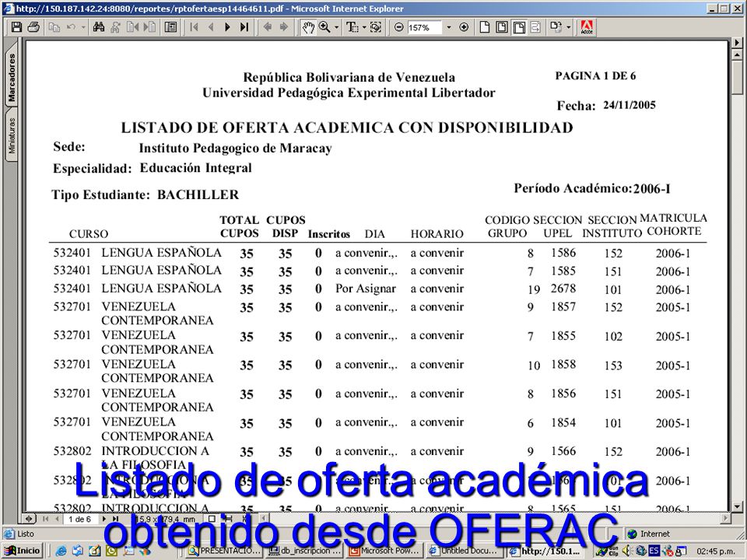Open the Adobe logo link
The height and width of the screenshot is (560, 747).
pos(587,27)
